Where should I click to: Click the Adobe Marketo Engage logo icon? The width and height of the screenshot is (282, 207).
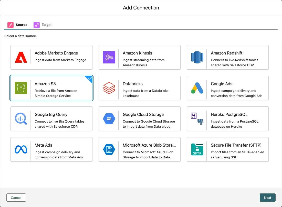pyautogui.click(x=21, y=57)
